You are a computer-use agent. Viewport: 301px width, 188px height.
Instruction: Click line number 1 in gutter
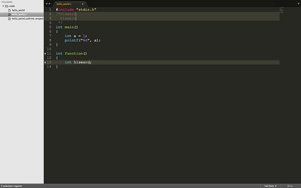click(x=50, y=10)
